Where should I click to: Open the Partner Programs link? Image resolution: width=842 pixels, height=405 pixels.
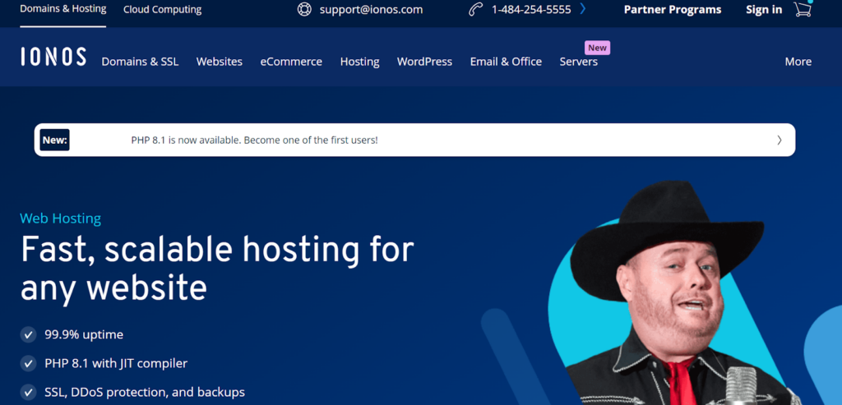[673, 10]
